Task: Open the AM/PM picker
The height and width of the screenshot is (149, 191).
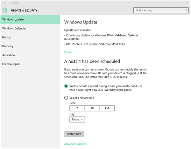Action: 107,108
